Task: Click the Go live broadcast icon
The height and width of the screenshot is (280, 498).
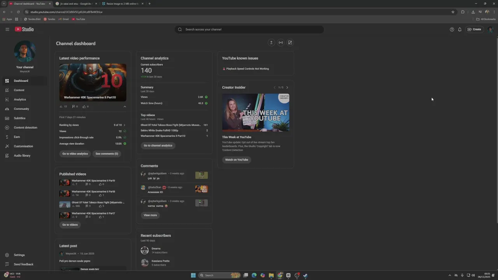Action: click(281, 42)
